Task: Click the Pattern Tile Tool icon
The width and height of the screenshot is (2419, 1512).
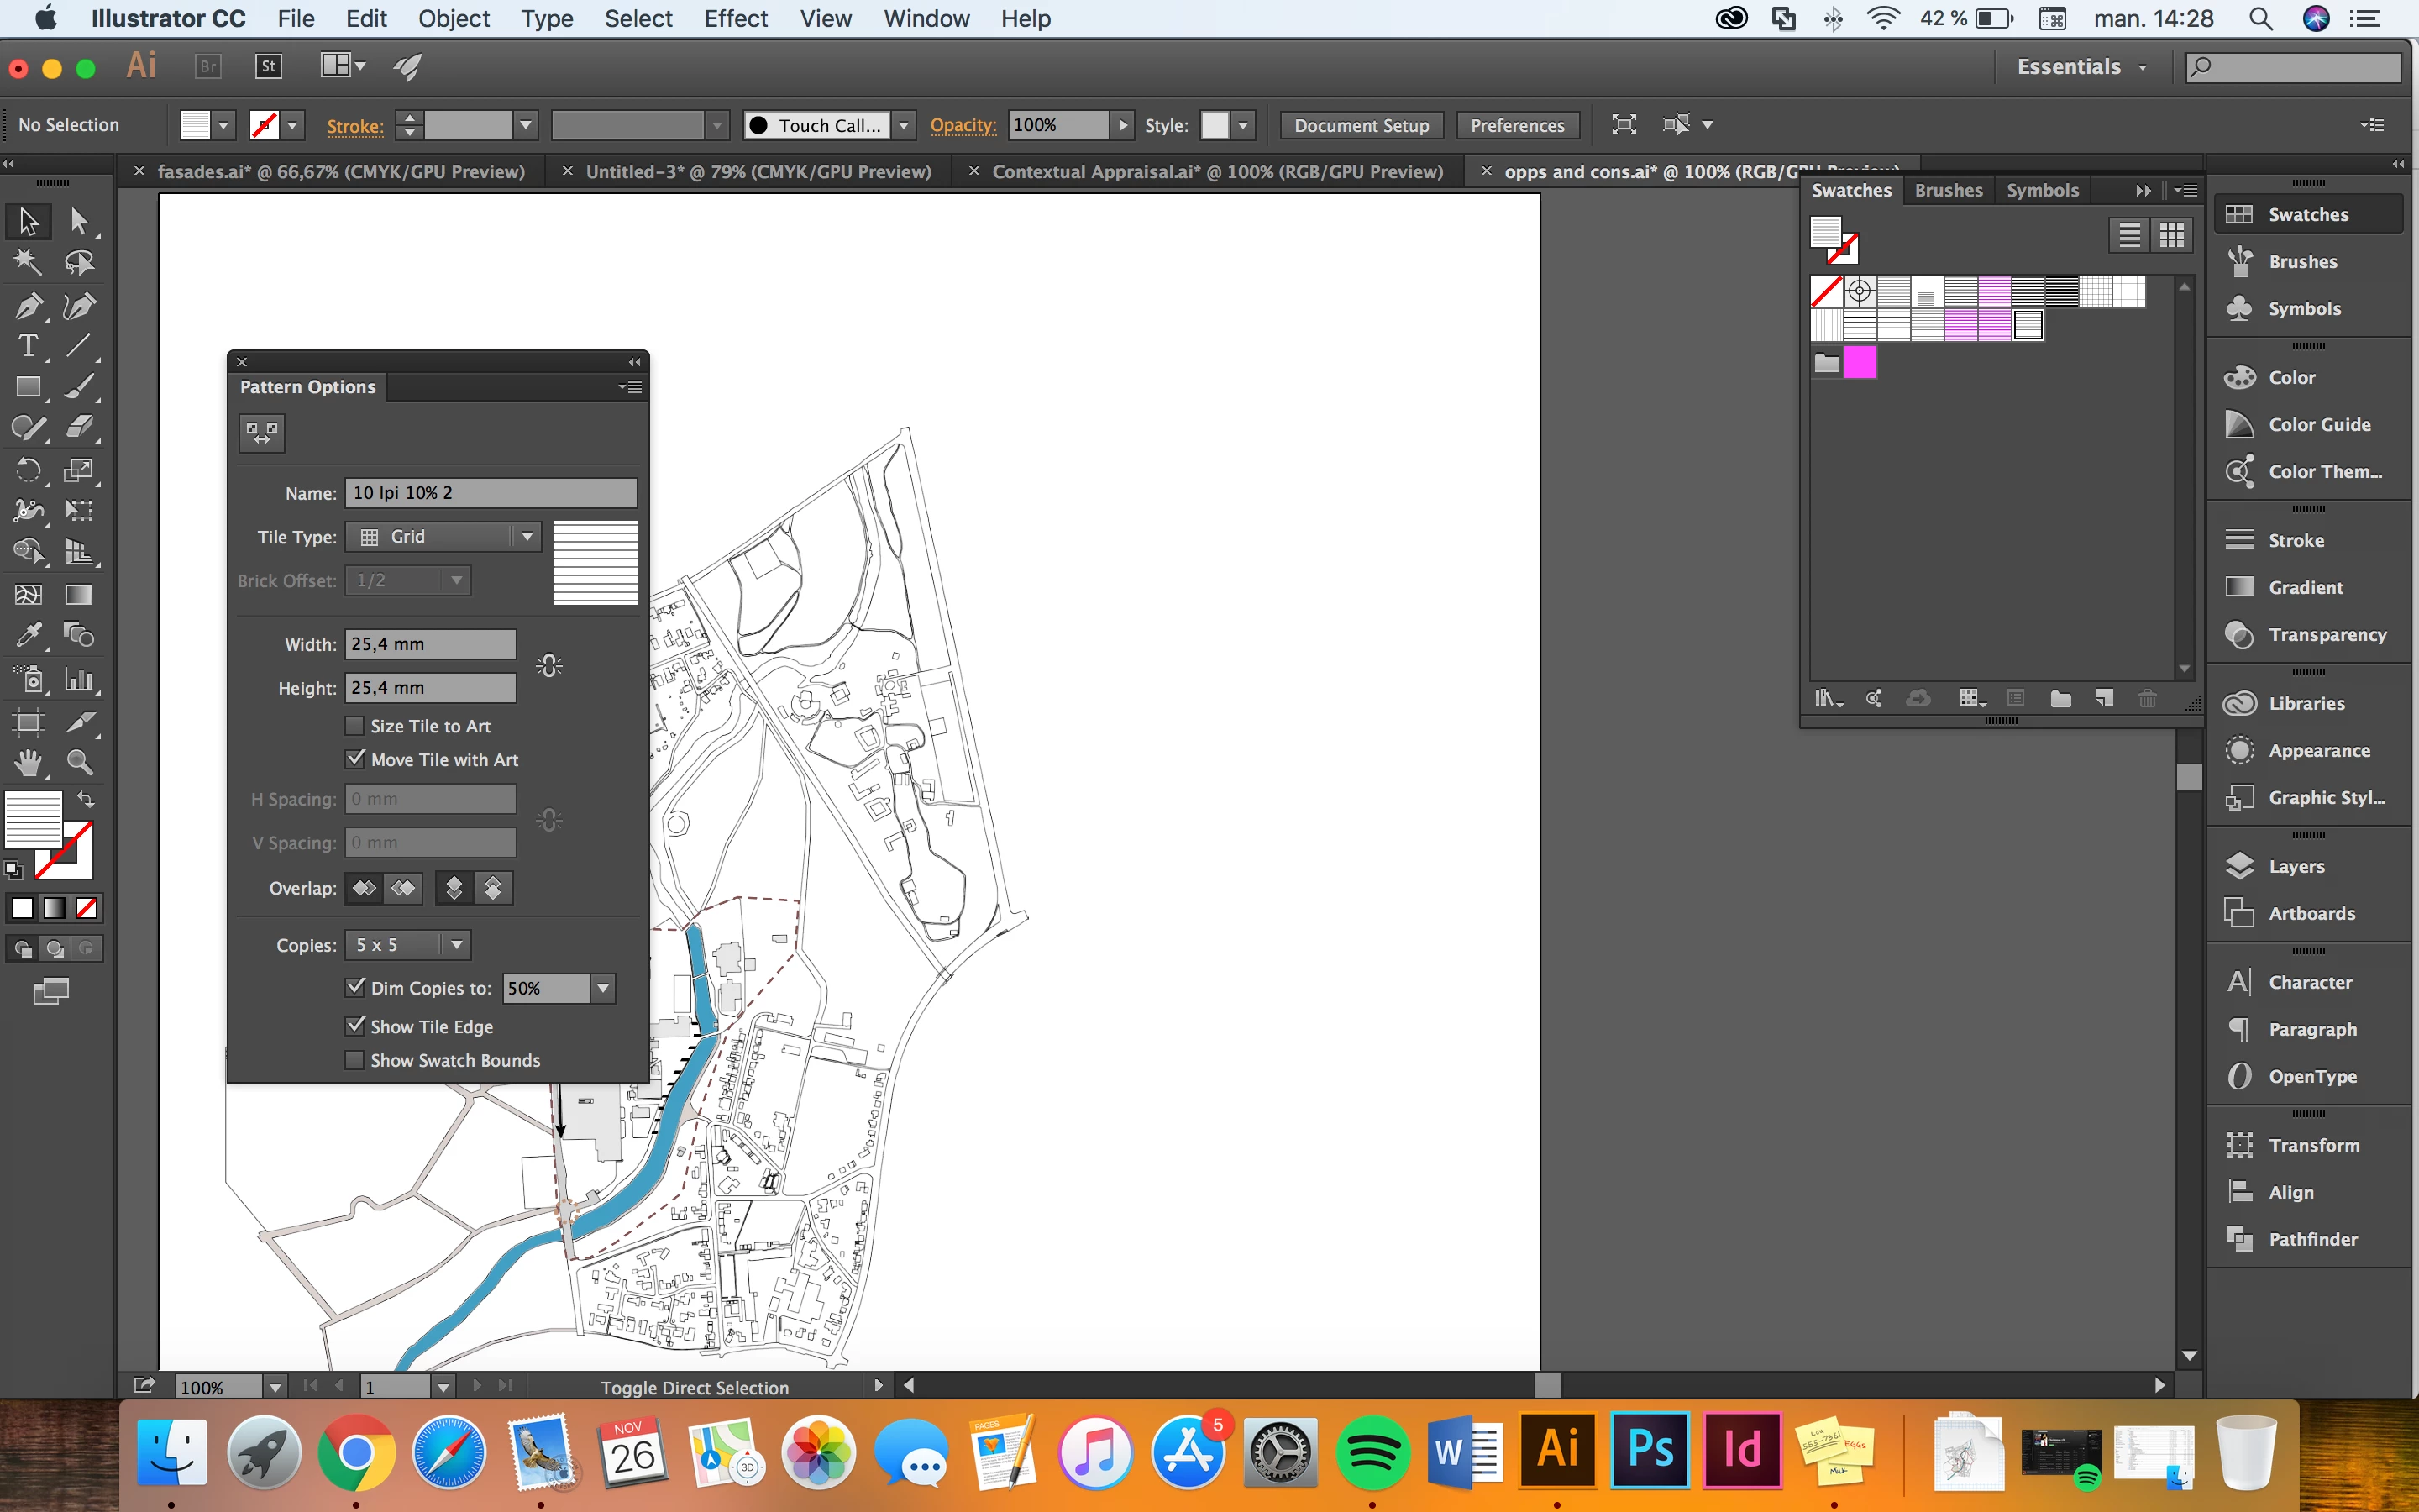Action: pos(262,433)
